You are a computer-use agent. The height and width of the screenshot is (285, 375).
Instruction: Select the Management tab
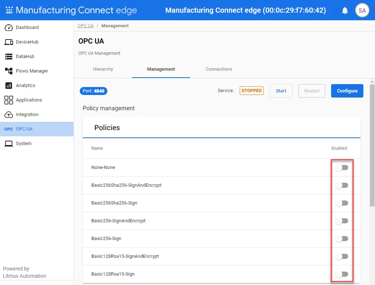pyautogui.click(x=161, y=69)
